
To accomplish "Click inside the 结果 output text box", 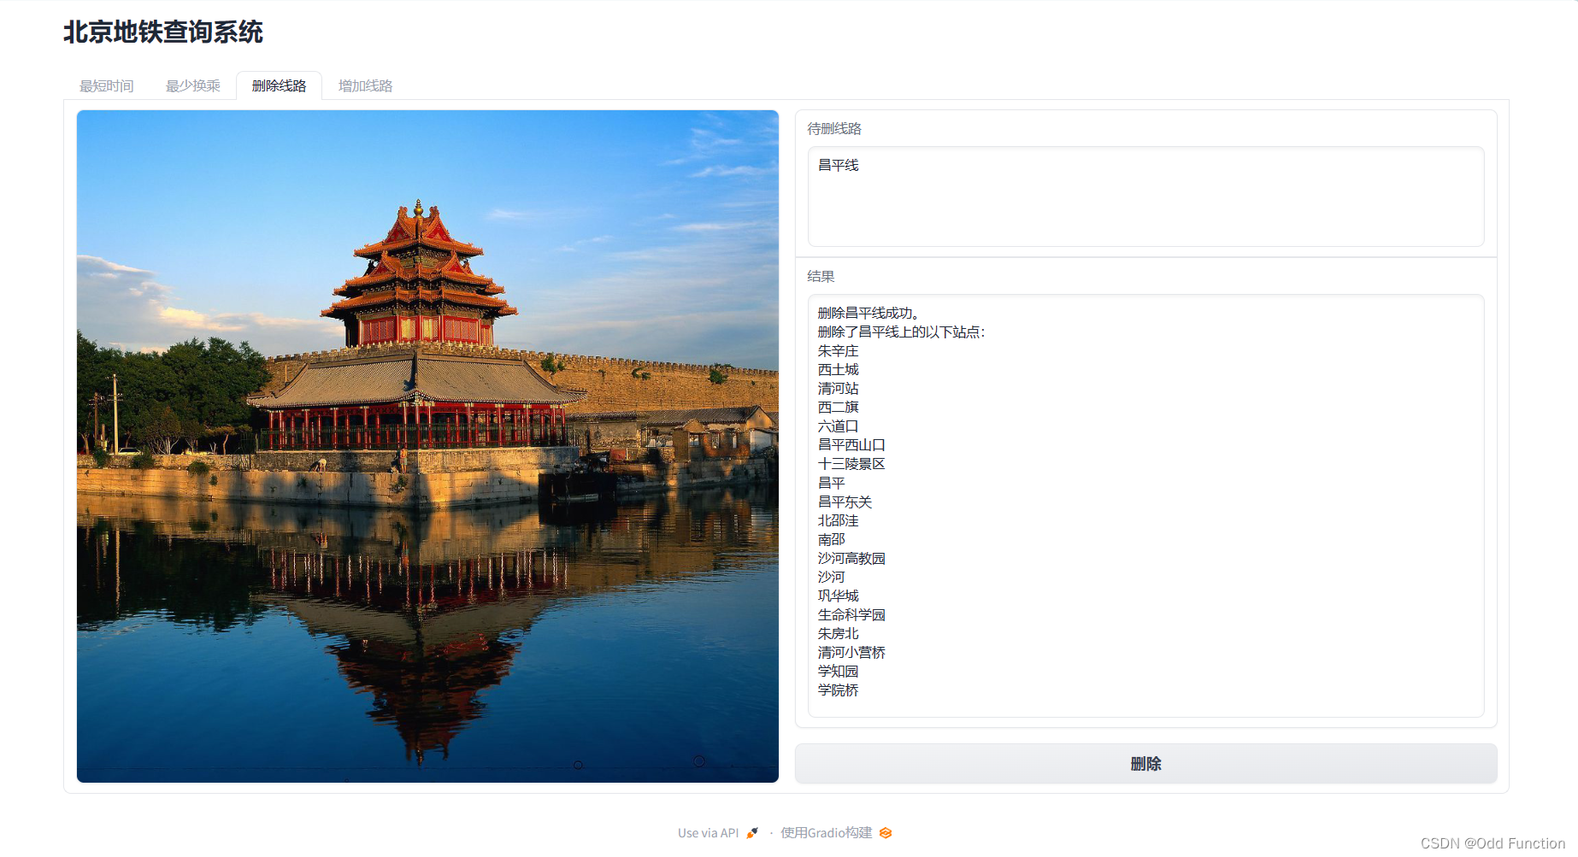I will 1145,506.
